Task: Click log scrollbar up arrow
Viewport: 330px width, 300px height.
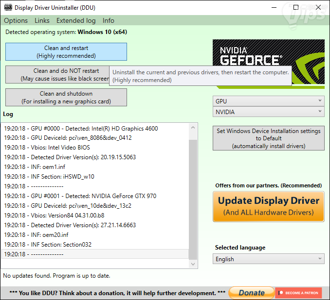Action: point(193,128)
